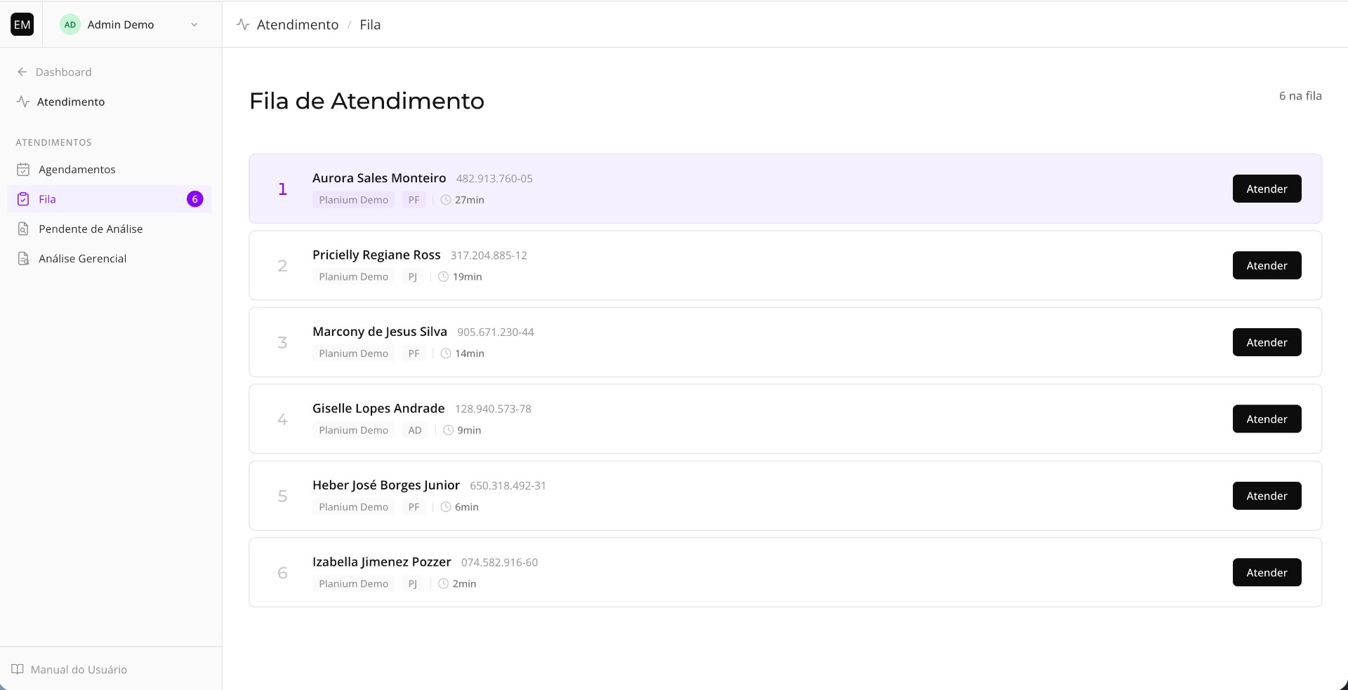Screen dimensions: 1348x690
Task: Click the Atendimento pulse icon in breadcrumb
Action: [x=243, y=25]
